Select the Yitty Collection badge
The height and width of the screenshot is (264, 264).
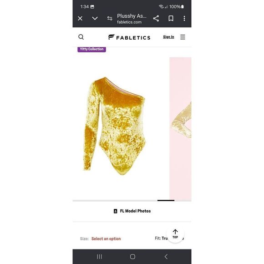pos(92,49)
